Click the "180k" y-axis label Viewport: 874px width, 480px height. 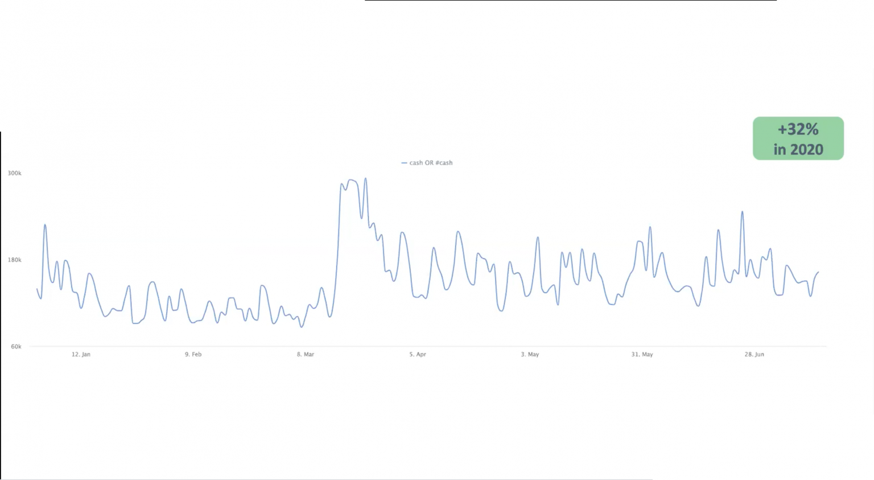coord(14,260)
